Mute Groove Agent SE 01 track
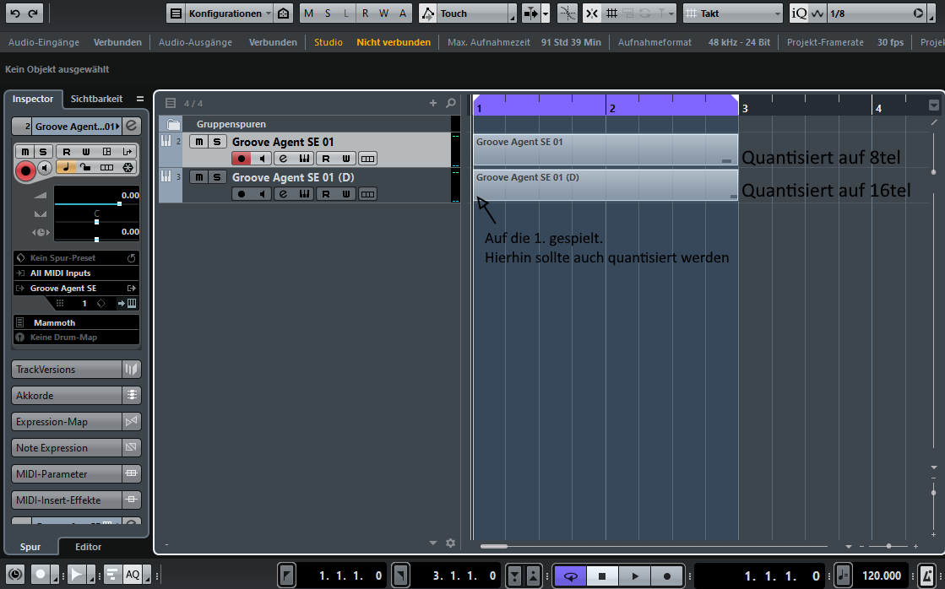The width and height of the screenshot is (945, 589). [x=198, y=142]
